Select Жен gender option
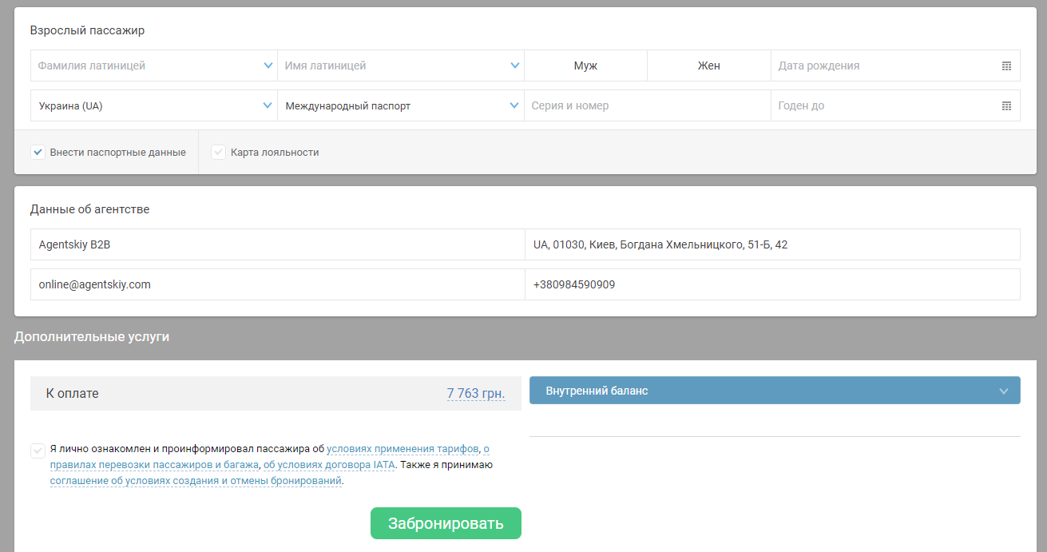 708,66
